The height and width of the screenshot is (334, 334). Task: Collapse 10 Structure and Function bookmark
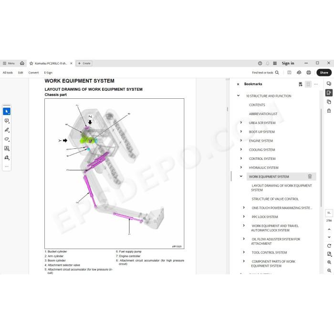coord(238,95)
